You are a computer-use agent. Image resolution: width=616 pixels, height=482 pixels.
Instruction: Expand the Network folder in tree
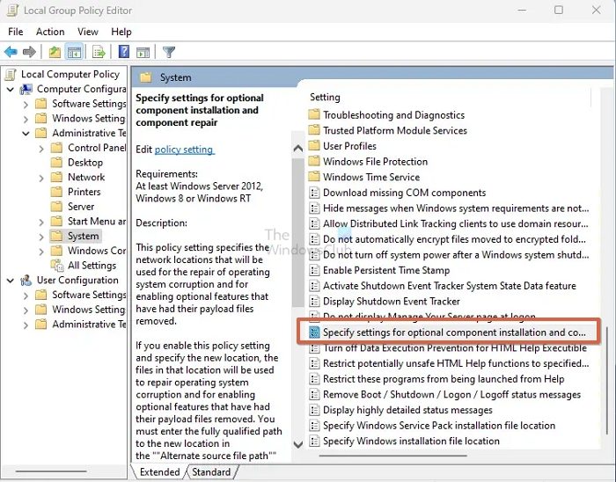tap(42, 178)
